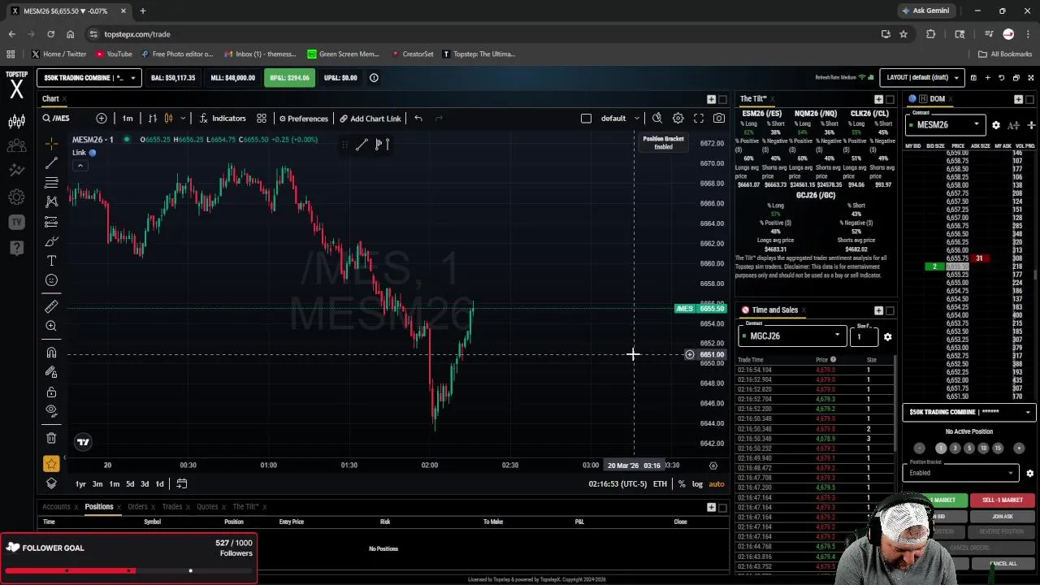Set chart range to 5d

pyautogui.click(x=129, y=484)
